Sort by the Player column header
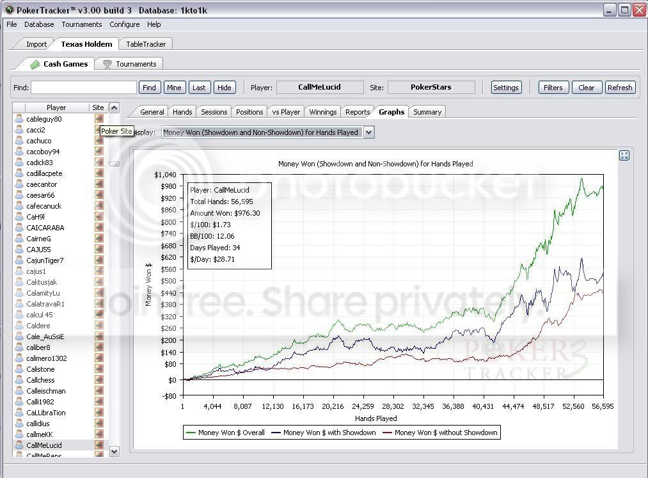 pyautogui.click(x=56, y=108)
